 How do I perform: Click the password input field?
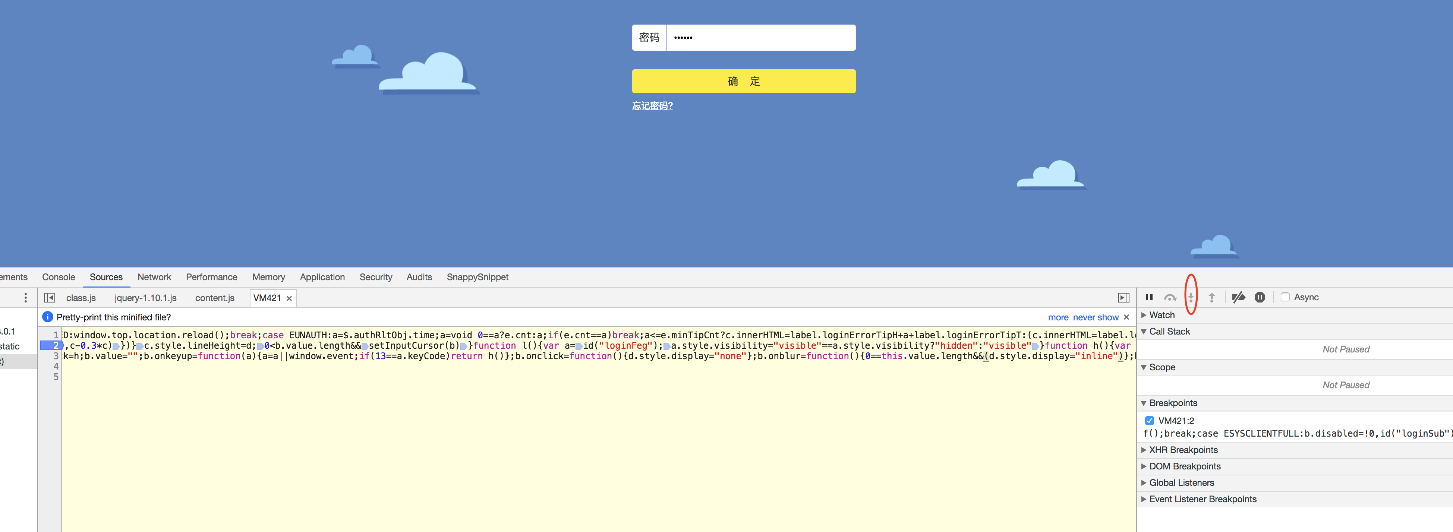(760, 38)
